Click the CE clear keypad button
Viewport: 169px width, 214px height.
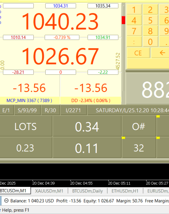point(138,53)
